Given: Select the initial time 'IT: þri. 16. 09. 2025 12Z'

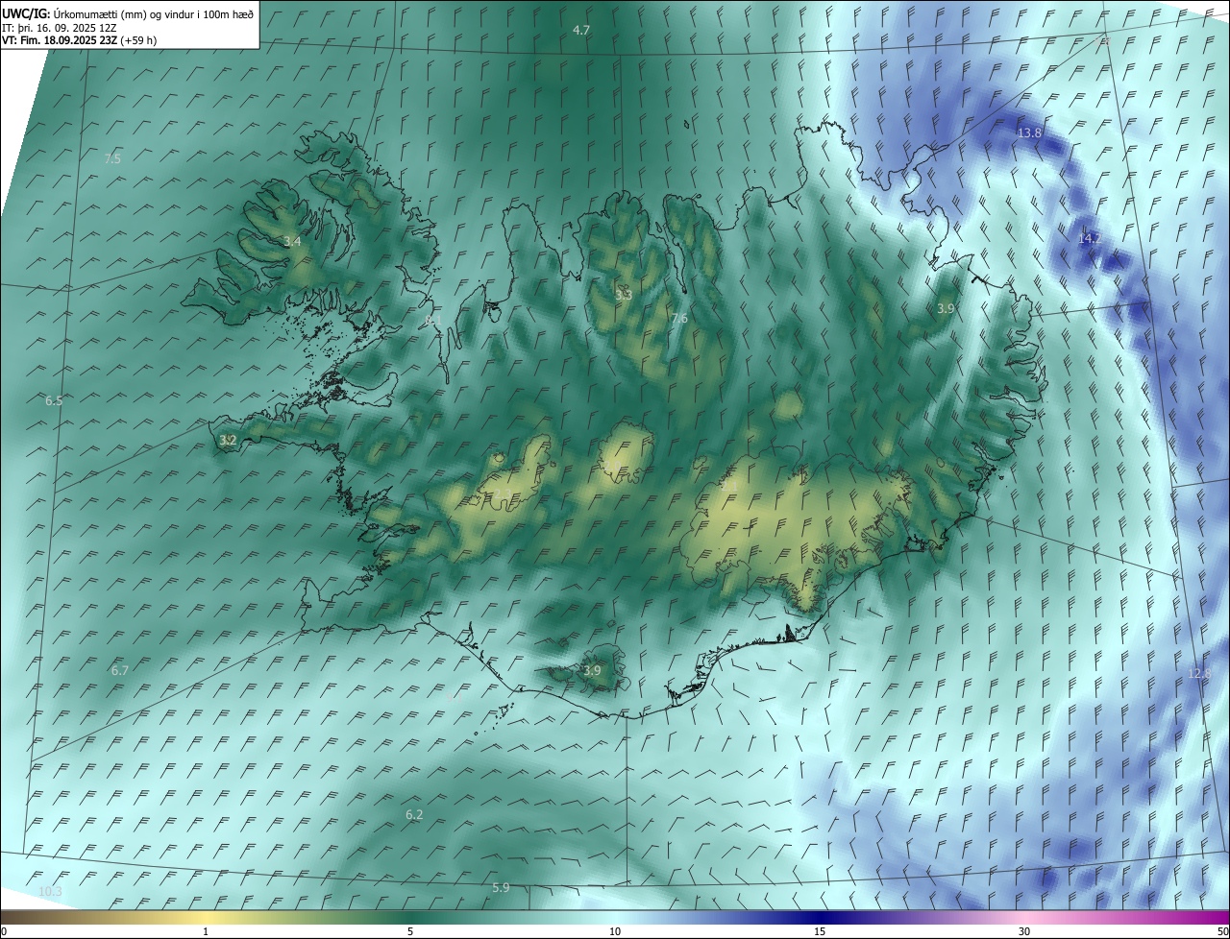Looking at the screenshot, I should coord(60,28).
